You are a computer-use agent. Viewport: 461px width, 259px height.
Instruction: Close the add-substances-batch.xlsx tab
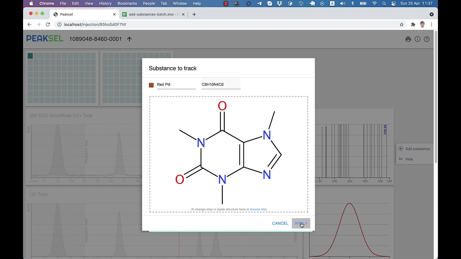click(x=183, y=14)
